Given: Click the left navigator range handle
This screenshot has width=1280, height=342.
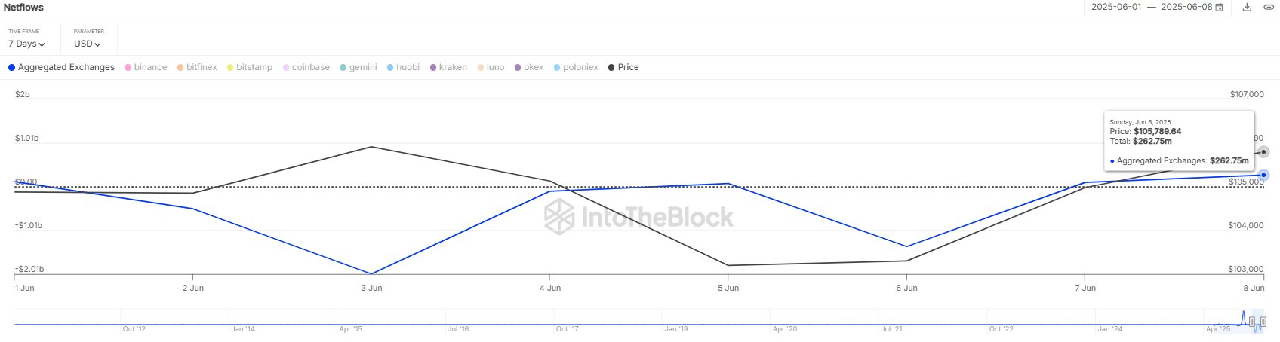Looking at the screenshot, I should [x=1252, y=322].
